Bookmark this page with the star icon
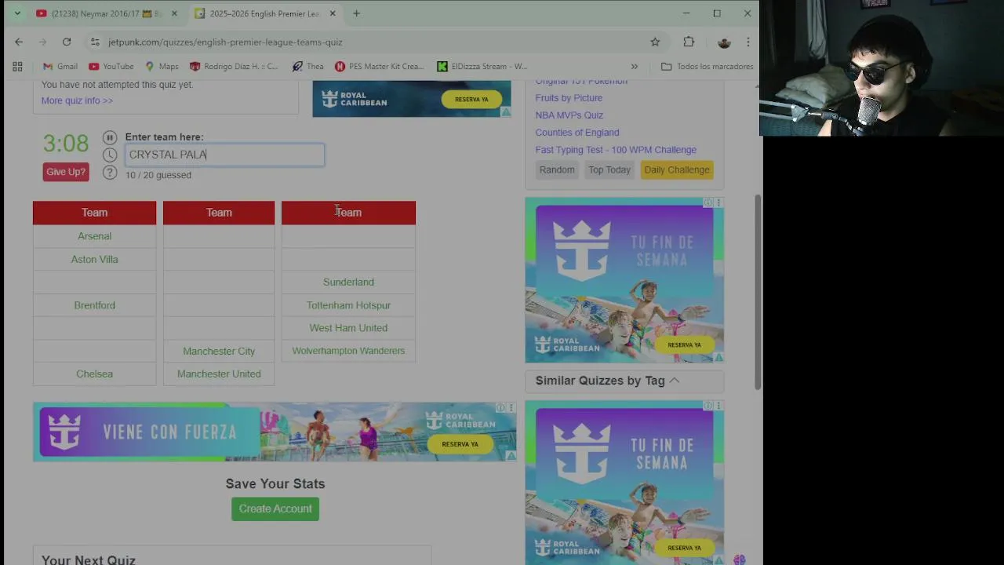The image size is (1004, 565). 655,42
